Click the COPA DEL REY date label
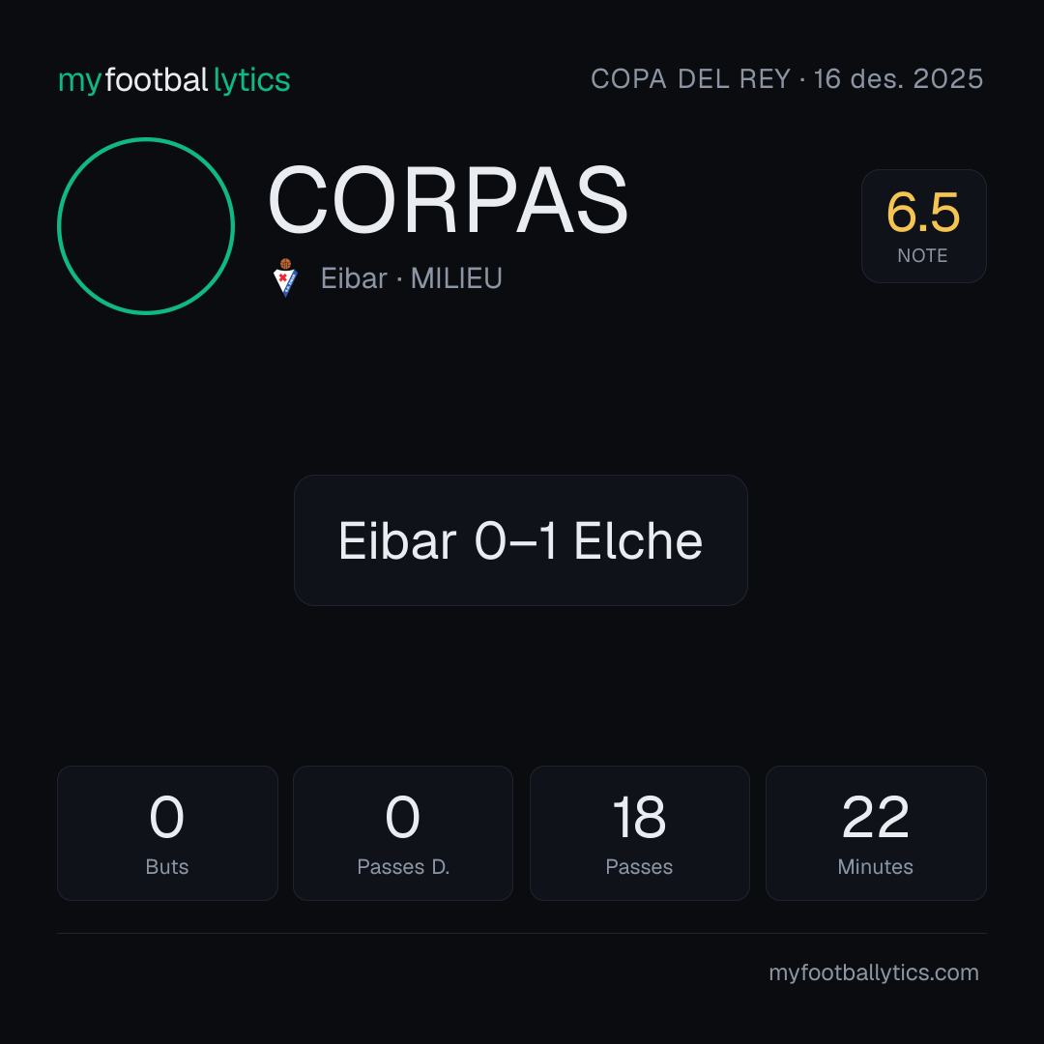1044x1044 pixels. pos(787,79)
